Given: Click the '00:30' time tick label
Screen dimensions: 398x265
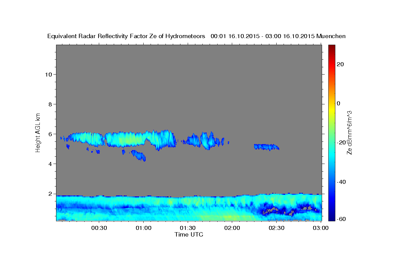Looking at the screenshot, I should point(99,228).
